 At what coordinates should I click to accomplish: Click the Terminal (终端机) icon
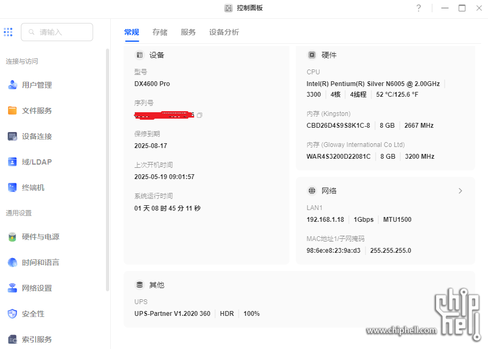click(x=12, y=188)
